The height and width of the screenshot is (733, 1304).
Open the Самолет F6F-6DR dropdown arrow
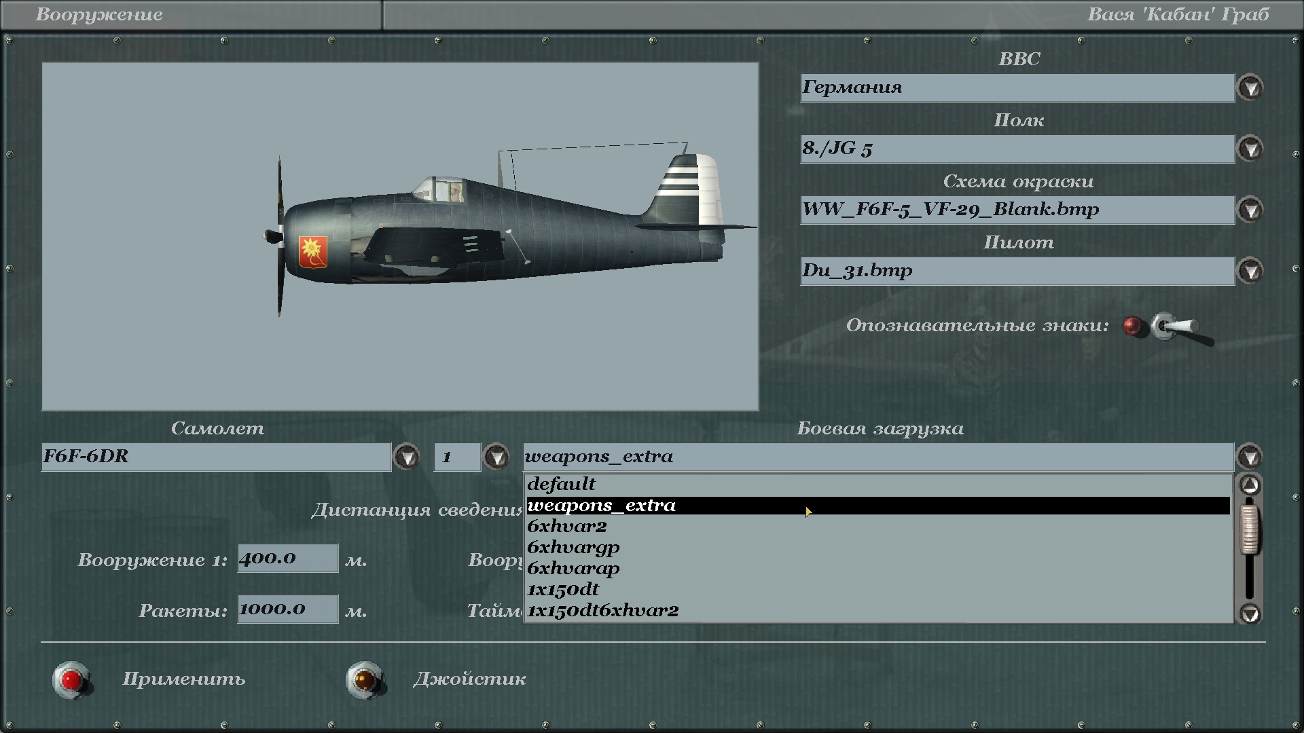(x=407, y=457)
